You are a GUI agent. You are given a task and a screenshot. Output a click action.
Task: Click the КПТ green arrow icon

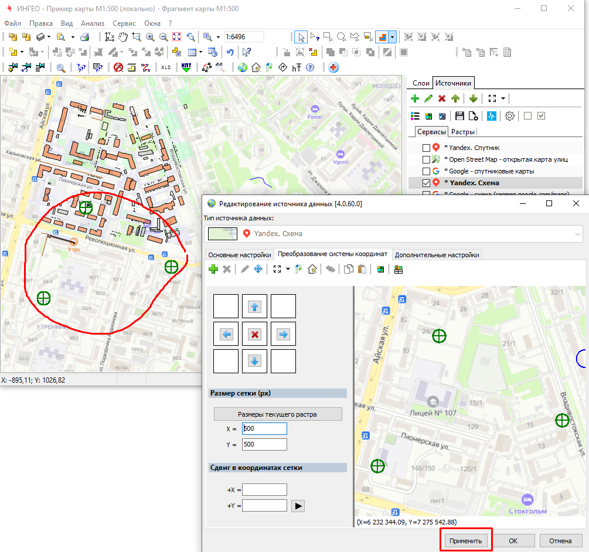pyautogui.click(x=186, y=67)
